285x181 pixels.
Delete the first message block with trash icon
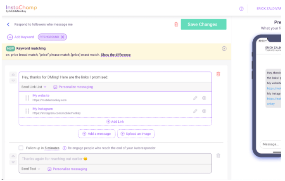click(x=218, y=74)
